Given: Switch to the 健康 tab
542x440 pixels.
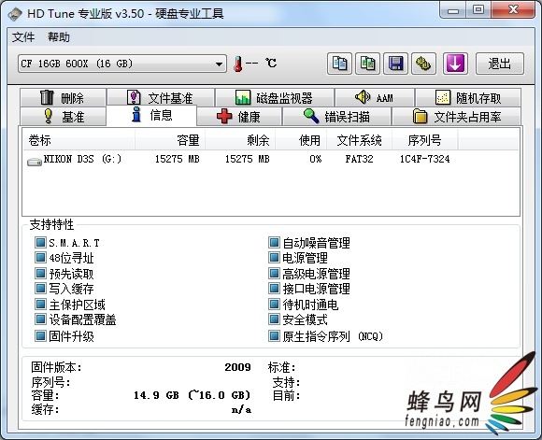Looking at the screenshot, I should tap(239, 117).
